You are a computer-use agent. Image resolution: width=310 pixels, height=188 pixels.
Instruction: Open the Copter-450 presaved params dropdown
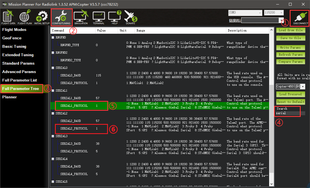[x=303, y=87]
